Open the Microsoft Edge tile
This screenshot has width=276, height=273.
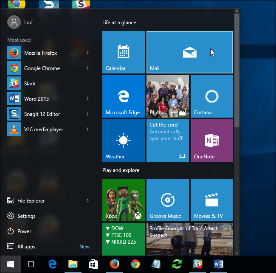pos(123,96)
